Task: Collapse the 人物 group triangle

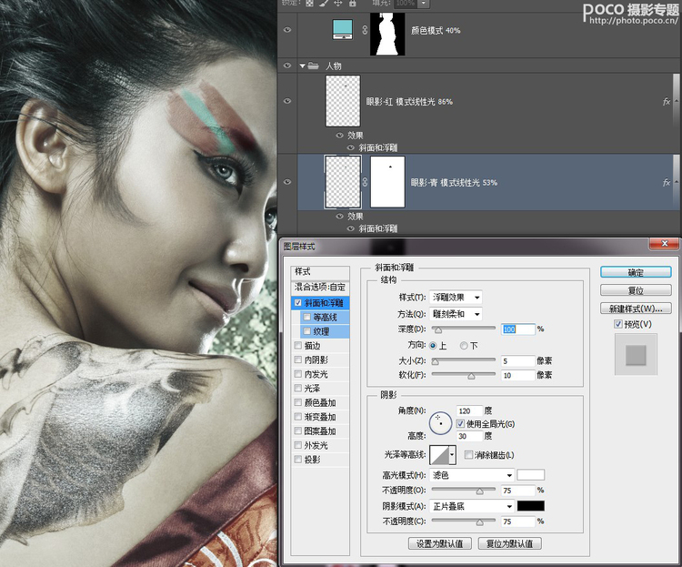Action: click(x=302, y=66)
